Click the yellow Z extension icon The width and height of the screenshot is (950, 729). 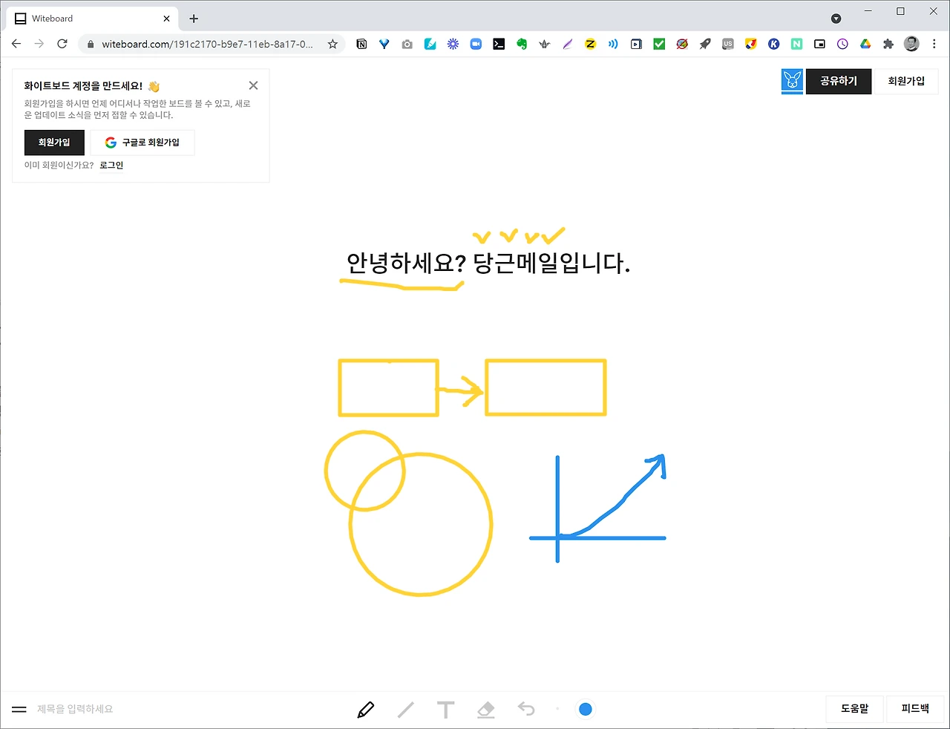[x=590, y=45]
